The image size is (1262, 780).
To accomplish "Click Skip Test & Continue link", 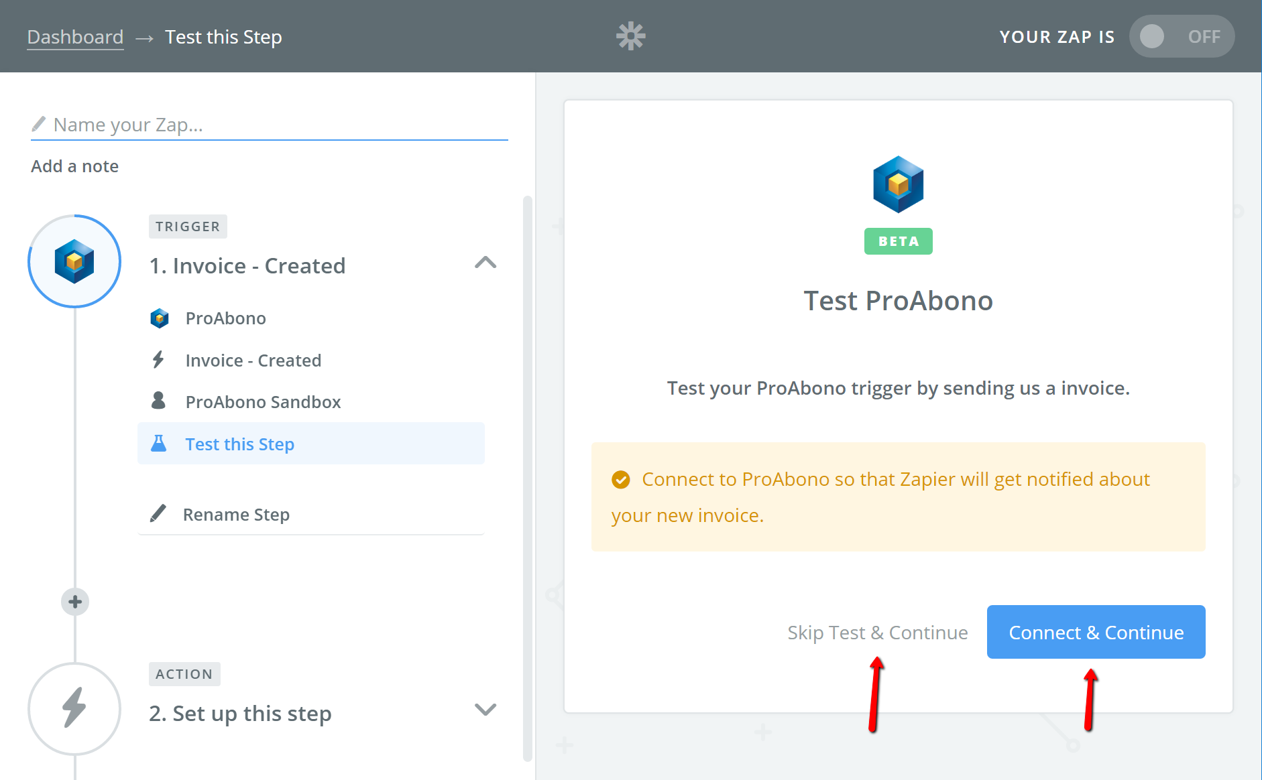I will (877, 633).
